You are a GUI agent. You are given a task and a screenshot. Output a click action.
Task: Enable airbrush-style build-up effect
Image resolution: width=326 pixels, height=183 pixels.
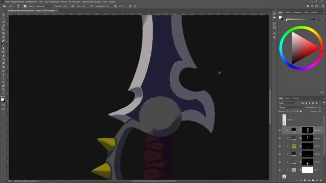point(92,6)
